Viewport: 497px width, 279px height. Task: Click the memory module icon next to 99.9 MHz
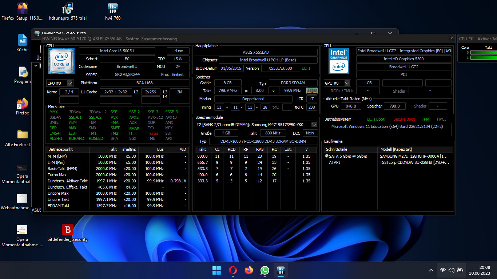312,90
